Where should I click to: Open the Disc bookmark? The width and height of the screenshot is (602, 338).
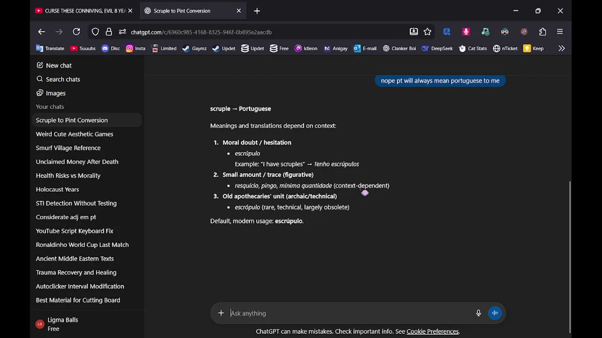click(x=111, y=48)
